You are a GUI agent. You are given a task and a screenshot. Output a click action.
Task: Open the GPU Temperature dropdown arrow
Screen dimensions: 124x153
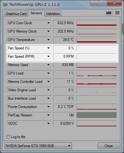pos(48,40)
